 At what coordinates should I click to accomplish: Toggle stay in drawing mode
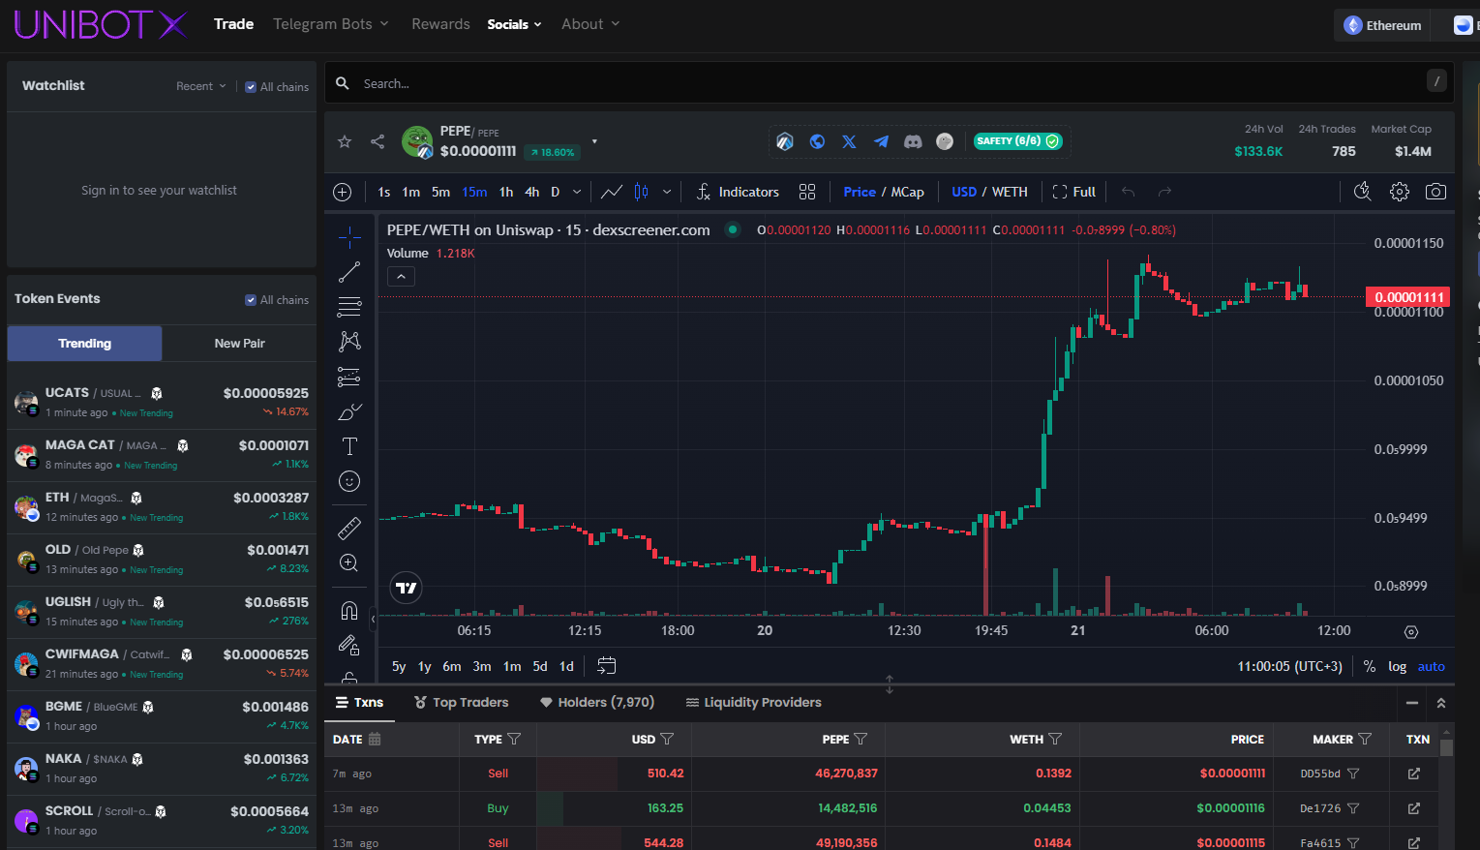click(349, 645)
